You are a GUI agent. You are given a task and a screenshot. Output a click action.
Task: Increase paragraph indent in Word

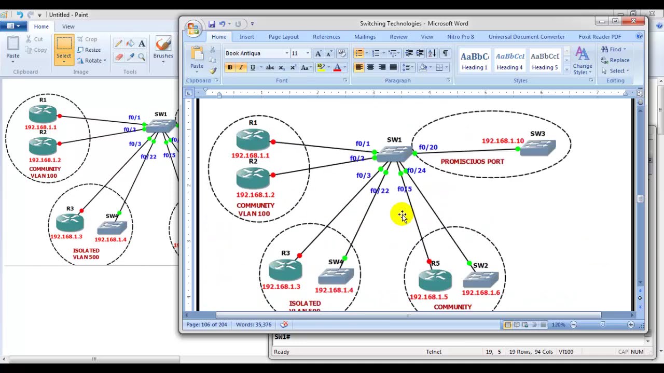pyautogui.click(x=420, y=53)
